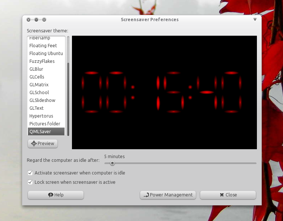Pick the GLBlur screensaver
Viewport: 283px width, 221px height.
(x=46, y=69)
